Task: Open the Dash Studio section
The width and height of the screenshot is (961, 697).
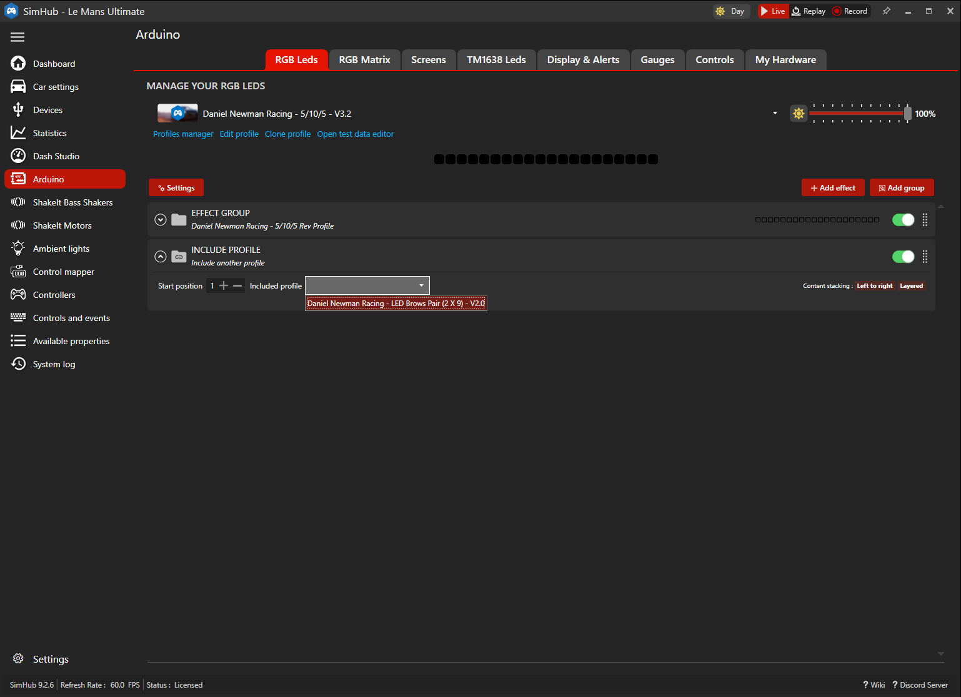Action: [56, 156]
